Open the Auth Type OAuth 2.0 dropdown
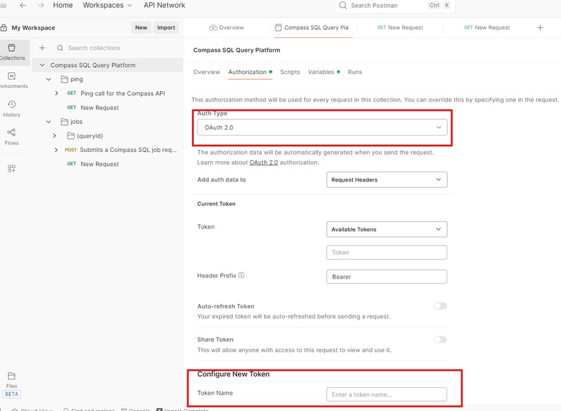 pos(322,127)
